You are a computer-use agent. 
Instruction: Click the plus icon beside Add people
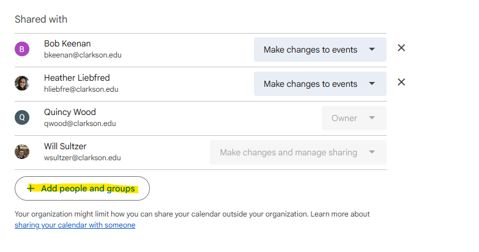click(31, 188)
